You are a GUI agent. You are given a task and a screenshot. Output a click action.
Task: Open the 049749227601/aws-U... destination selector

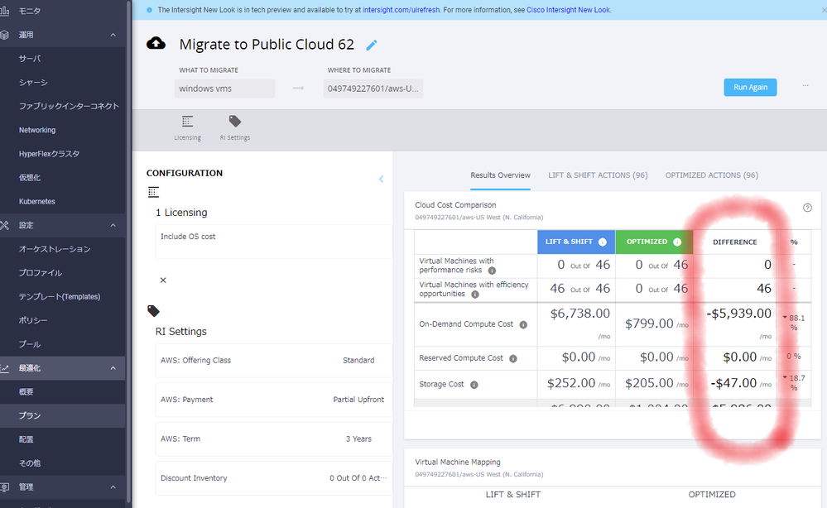373,89
